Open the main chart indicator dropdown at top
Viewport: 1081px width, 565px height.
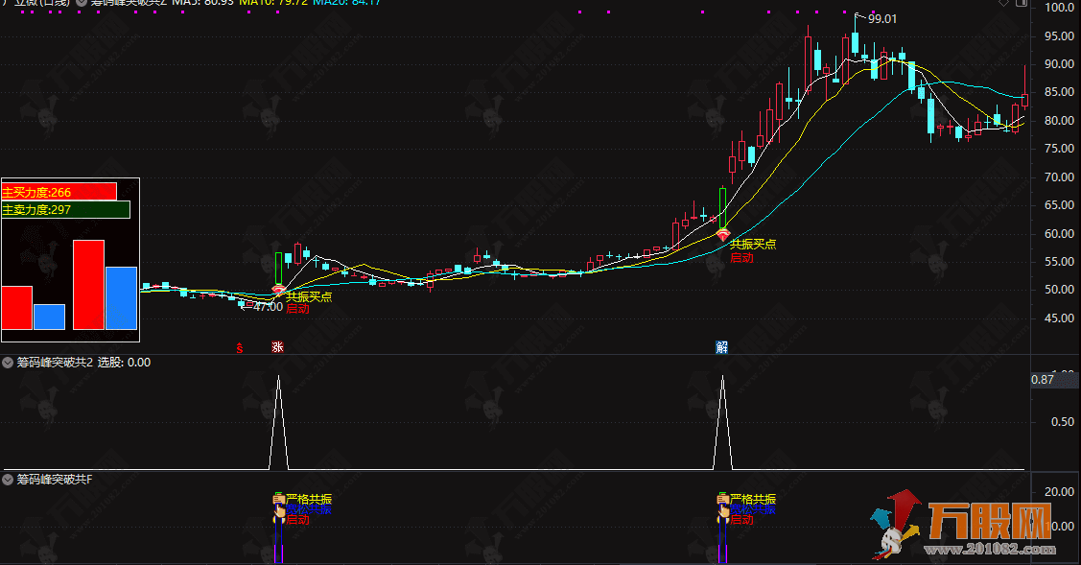(82, 3)
